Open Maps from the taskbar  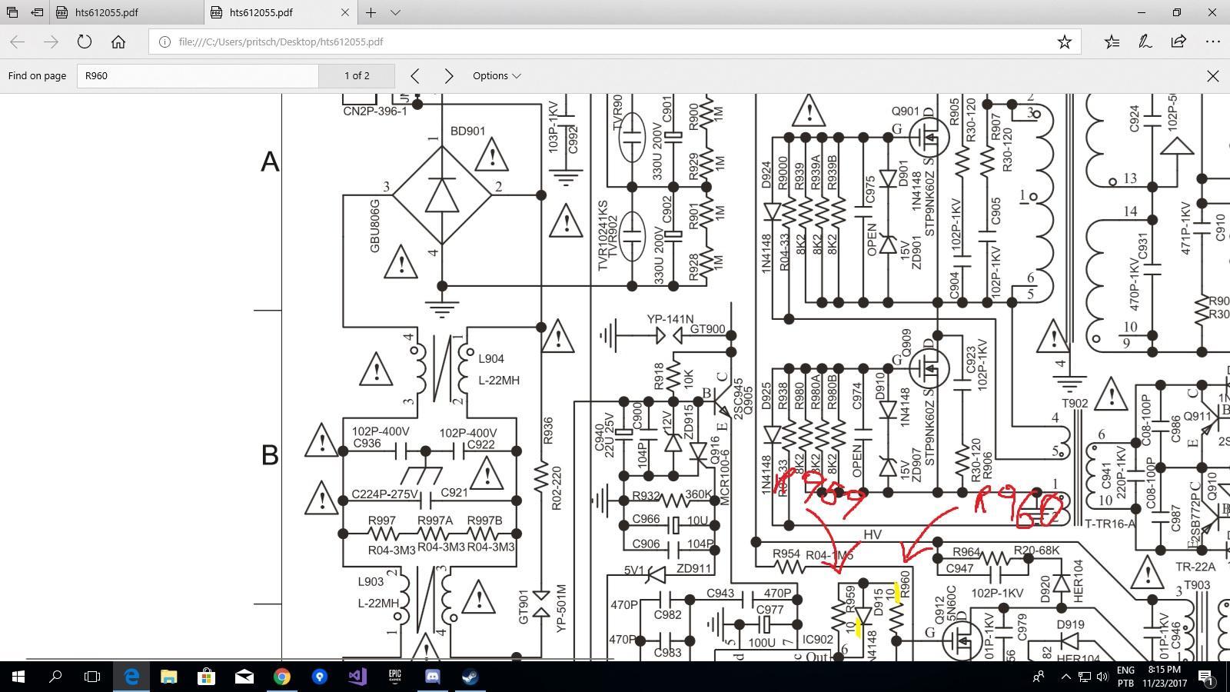point(319,677)
